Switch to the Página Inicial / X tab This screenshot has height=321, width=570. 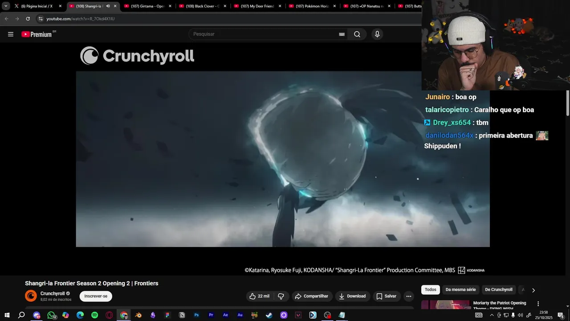(38, 6)
